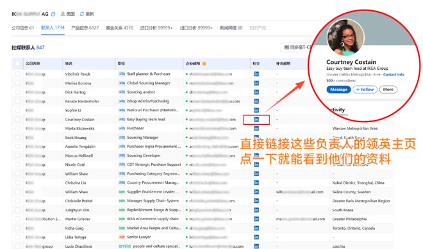Click the Message button on profile

338,90
